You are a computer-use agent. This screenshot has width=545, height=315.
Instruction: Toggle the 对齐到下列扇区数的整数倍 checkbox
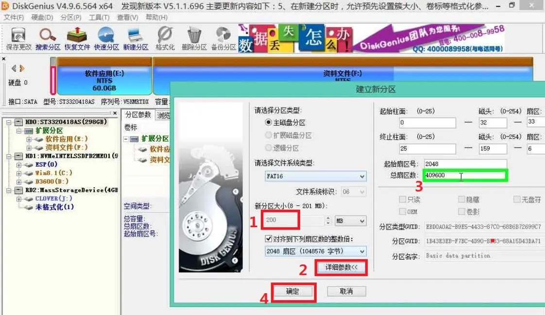[269, 239]
